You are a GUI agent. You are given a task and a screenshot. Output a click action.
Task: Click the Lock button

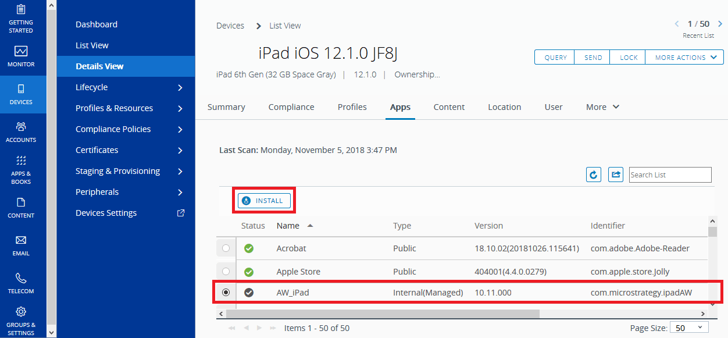tap(628, 58)
